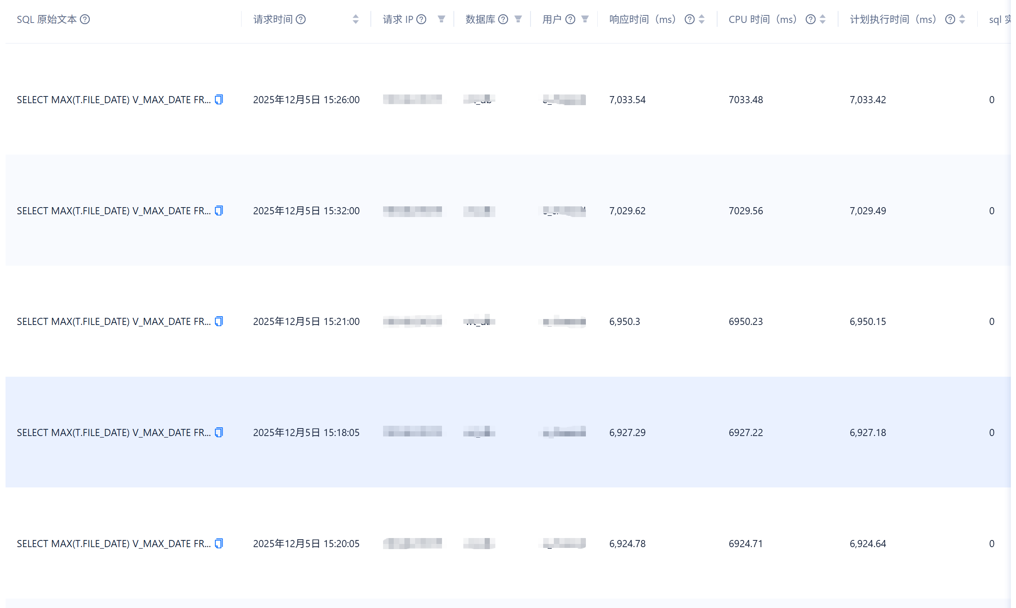Sort table by CPU 时间 (ms) column
1016x608 pixels.
click(x=823, y=19)
